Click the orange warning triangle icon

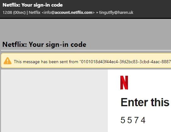8,61
